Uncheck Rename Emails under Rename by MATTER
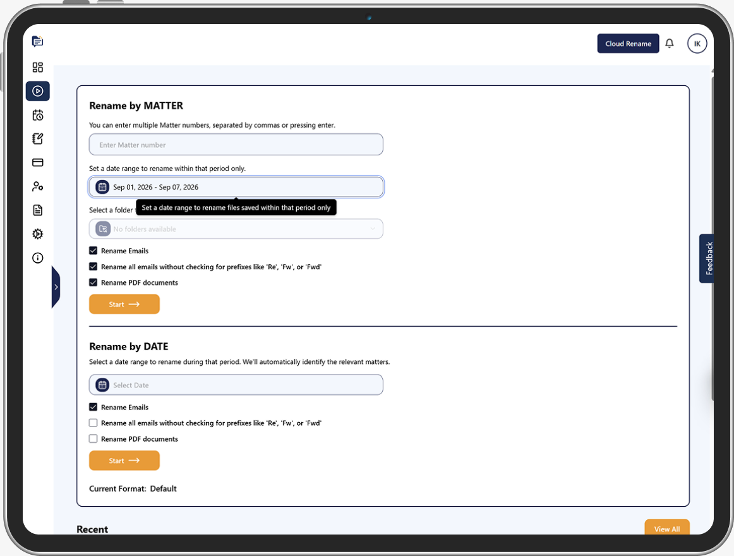The height and width of the screenshot is (556, 734). pyautogui.click(x=93, y=251)
